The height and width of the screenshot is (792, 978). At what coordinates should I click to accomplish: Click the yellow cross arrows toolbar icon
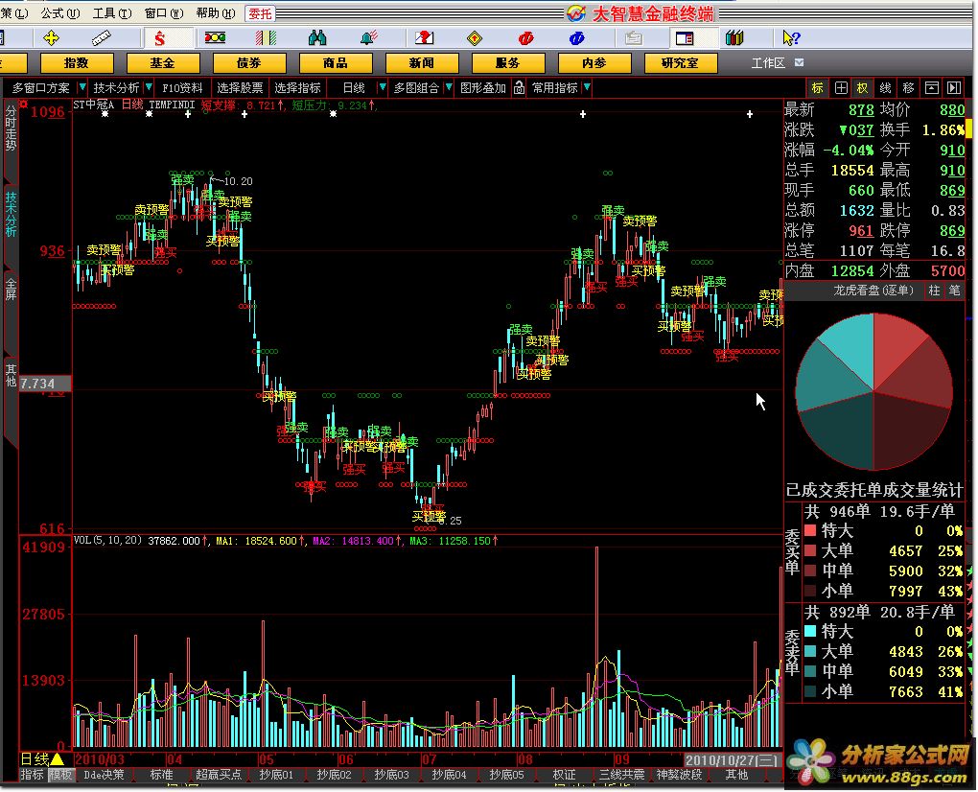pyautogui.click(x=51, y=38)
